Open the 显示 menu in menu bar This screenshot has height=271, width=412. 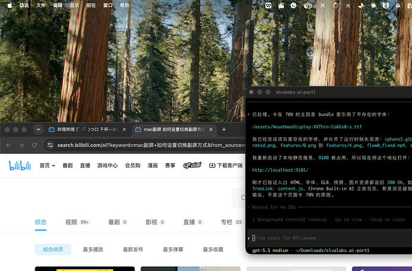pyautogui.click(x=75, y=5)
